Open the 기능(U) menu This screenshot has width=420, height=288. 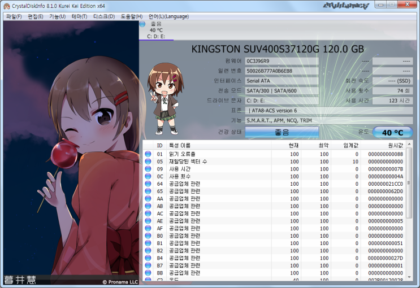click(58, 16)
